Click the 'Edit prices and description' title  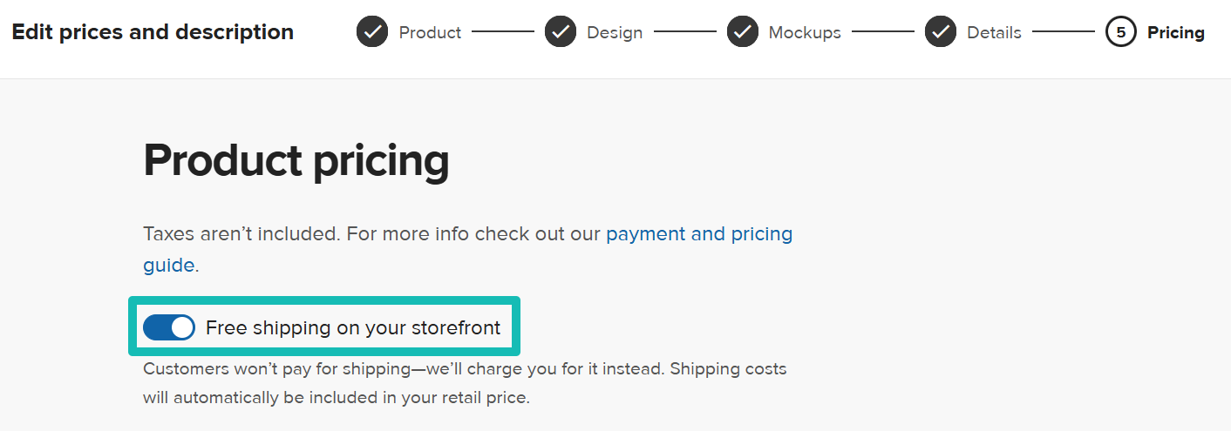tap(153, 32)
